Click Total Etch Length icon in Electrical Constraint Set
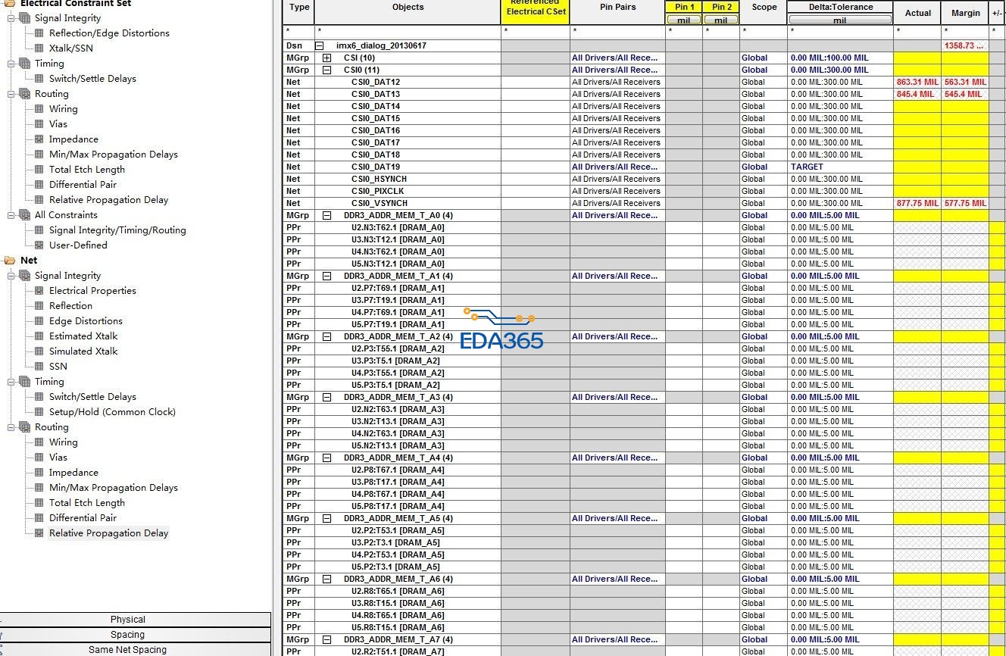The image size is (1006, 656). click(x=39, y=170)
